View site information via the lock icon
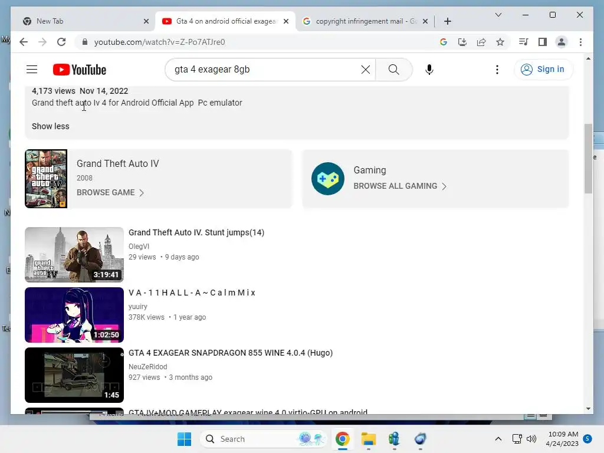The image size is (604, 453). (85, 42)
